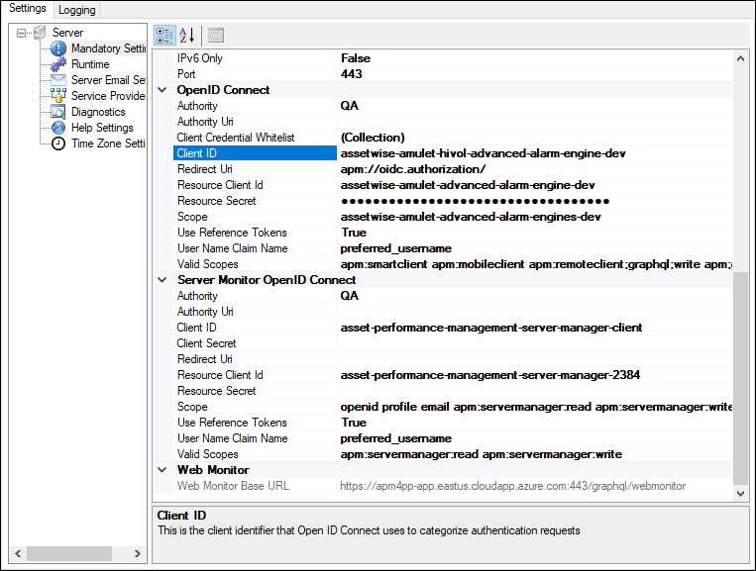Viewport: 756px width, 571px height.
Task: Switch to the Settings tab
Action: pyautogui.click(x=27, y=9)
